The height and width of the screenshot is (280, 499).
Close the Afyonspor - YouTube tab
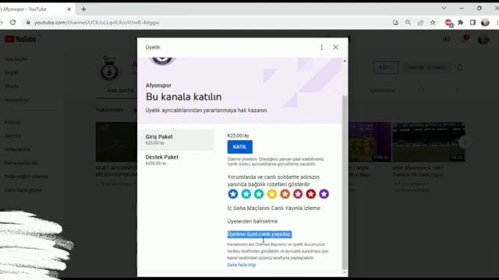pyautogui.click(x=69, y=9)
